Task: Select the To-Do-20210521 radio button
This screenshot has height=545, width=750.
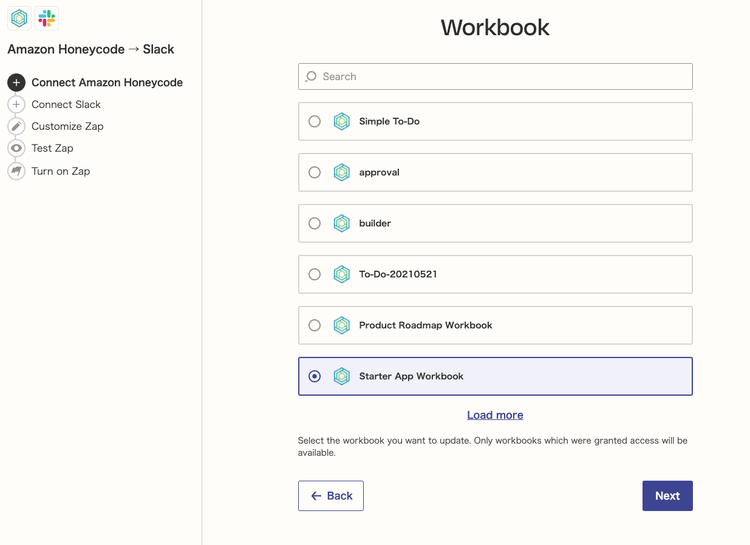Action: [315, 274]
